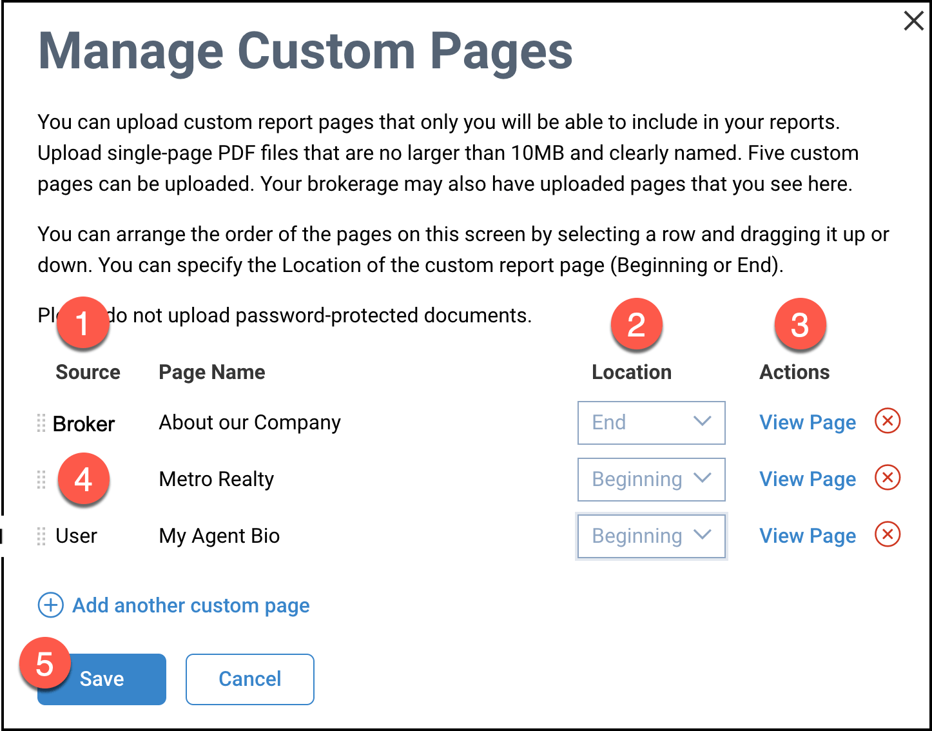Select the My Agent Bio page name
Viewport: 932px width, 731px height.
(219, 536)
